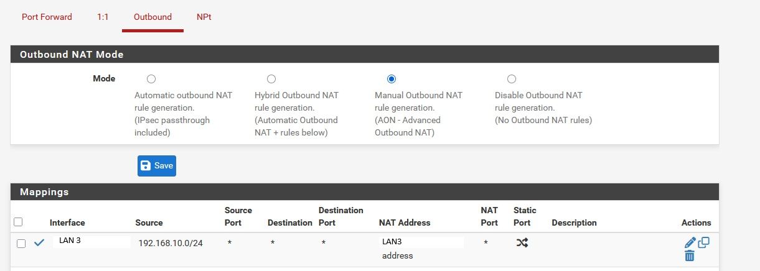Open the NPt tab
This screenshot has height=271, width=760.
tap(204, 17)
